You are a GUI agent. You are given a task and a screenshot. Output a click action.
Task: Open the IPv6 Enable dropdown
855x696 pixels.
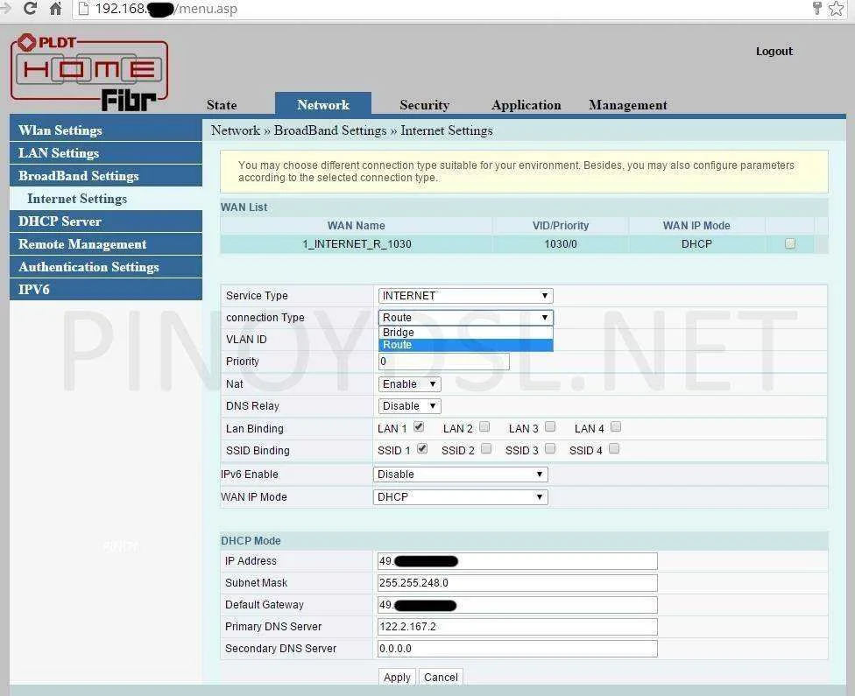(x=460, y=475)
